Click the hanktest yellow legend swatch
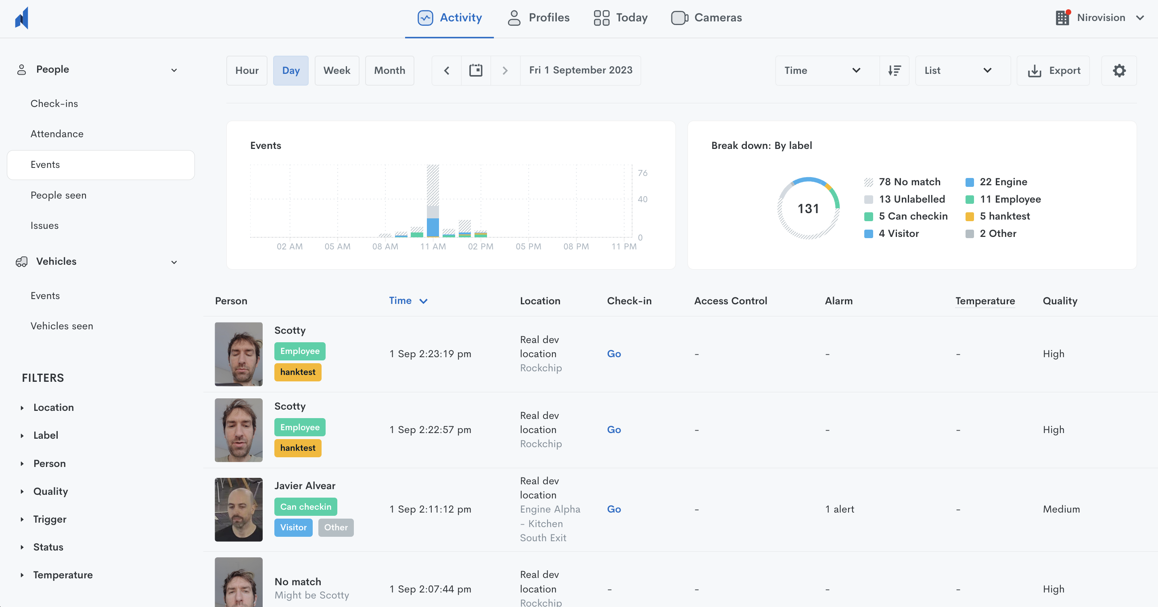 [x=970, y=217]
